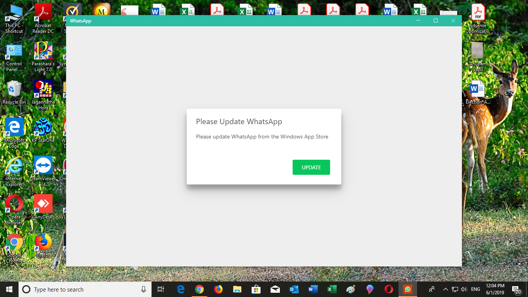Open Excel from the taskbar

coord(332,289)
